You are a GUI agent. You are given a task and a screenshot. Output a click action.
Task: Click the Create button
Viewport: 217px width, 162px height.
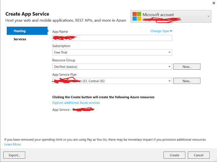(x=174, y=155)
